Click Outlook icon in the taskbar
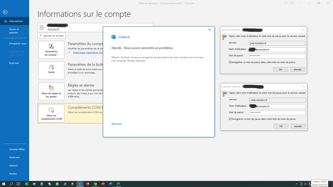 80,184
